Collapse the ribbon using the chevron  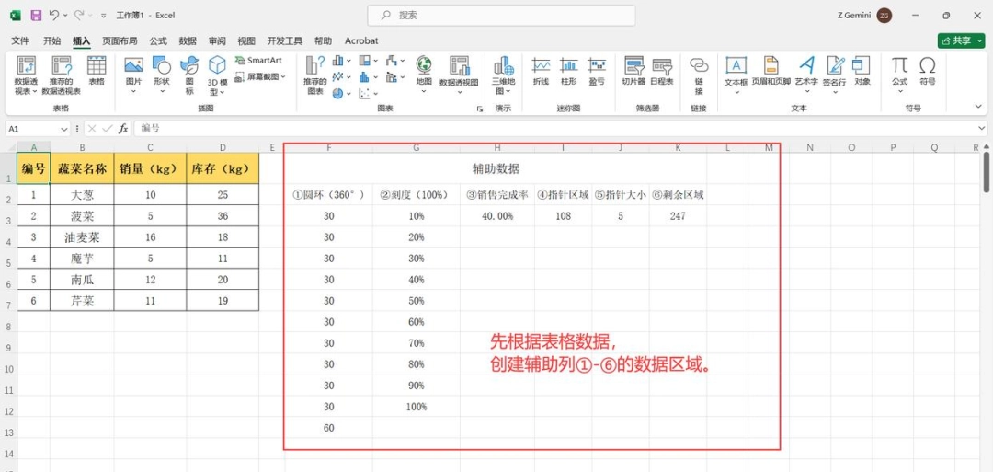[980, 107]
